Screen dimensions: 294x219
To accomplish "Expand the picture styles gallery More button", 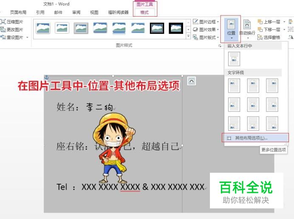I will tap(188, 36).
